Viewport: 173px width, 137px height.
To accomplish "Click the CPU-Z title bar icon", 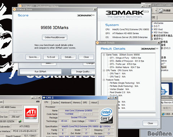I will coord(44,98).
